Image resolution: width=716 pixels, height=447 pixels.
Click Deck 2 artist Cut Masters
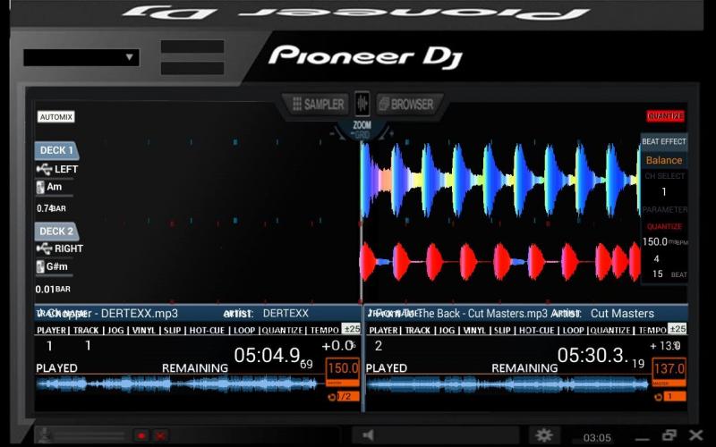pyautogui.click(x=622, y=314)
